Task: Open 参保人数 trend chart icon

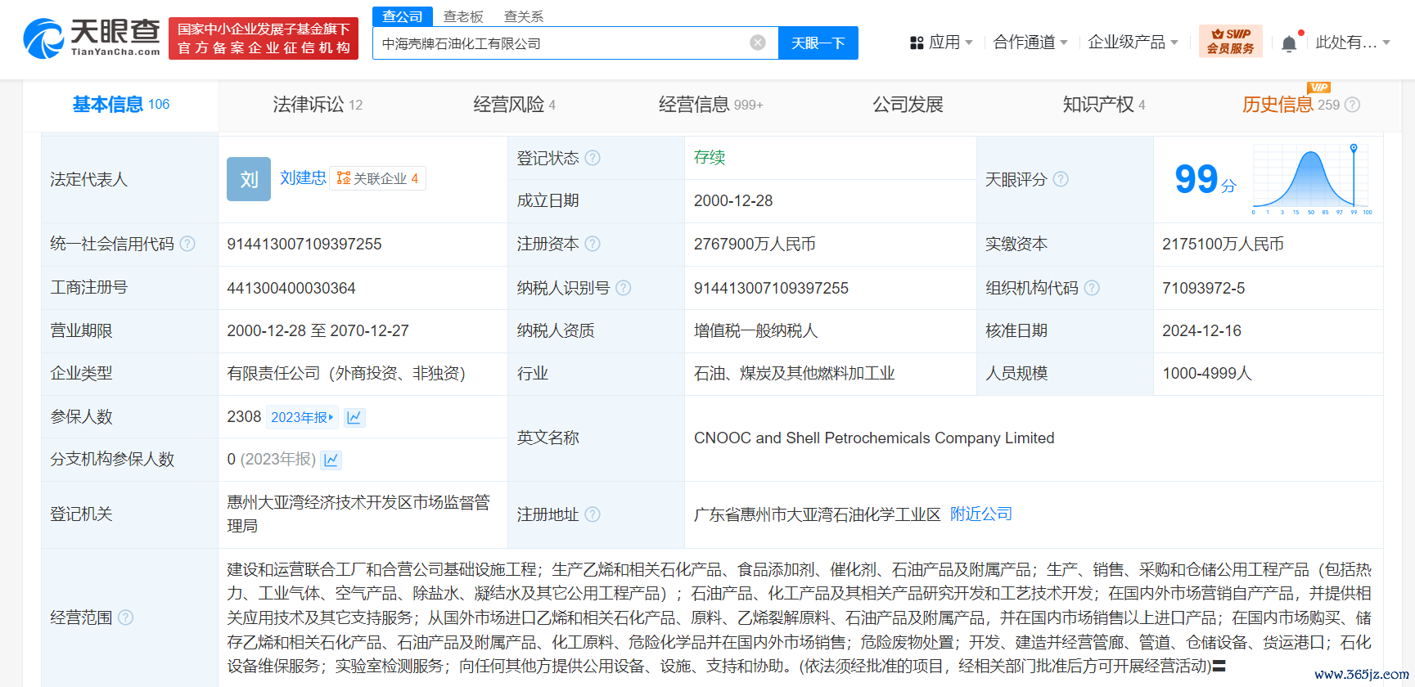Action: [x=354, y=418]
